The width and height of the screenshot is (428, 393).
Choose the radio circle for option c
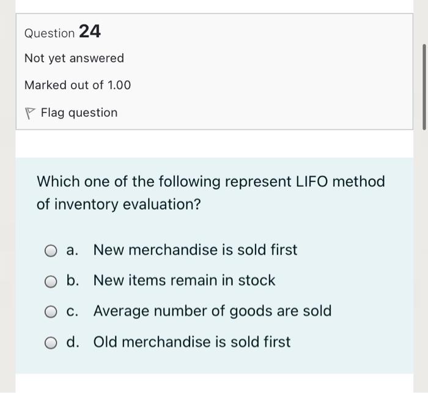[50, 312]
